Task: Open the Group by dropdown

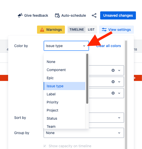Action: [84, 133]
